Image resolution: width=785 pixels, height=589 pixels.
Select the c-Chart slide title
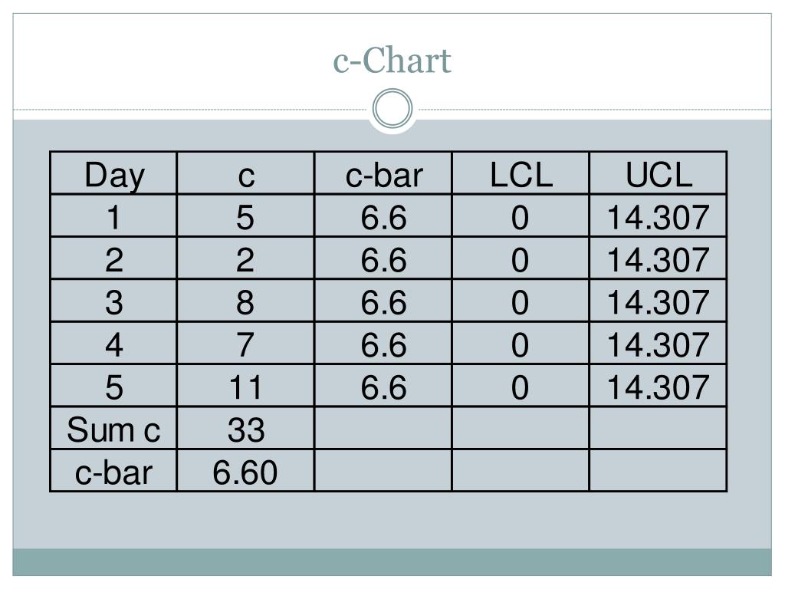click(392, 61)
